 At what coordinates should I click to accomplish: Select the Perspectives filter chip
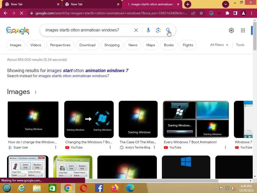pyautogui.click(x=60, y=45)
